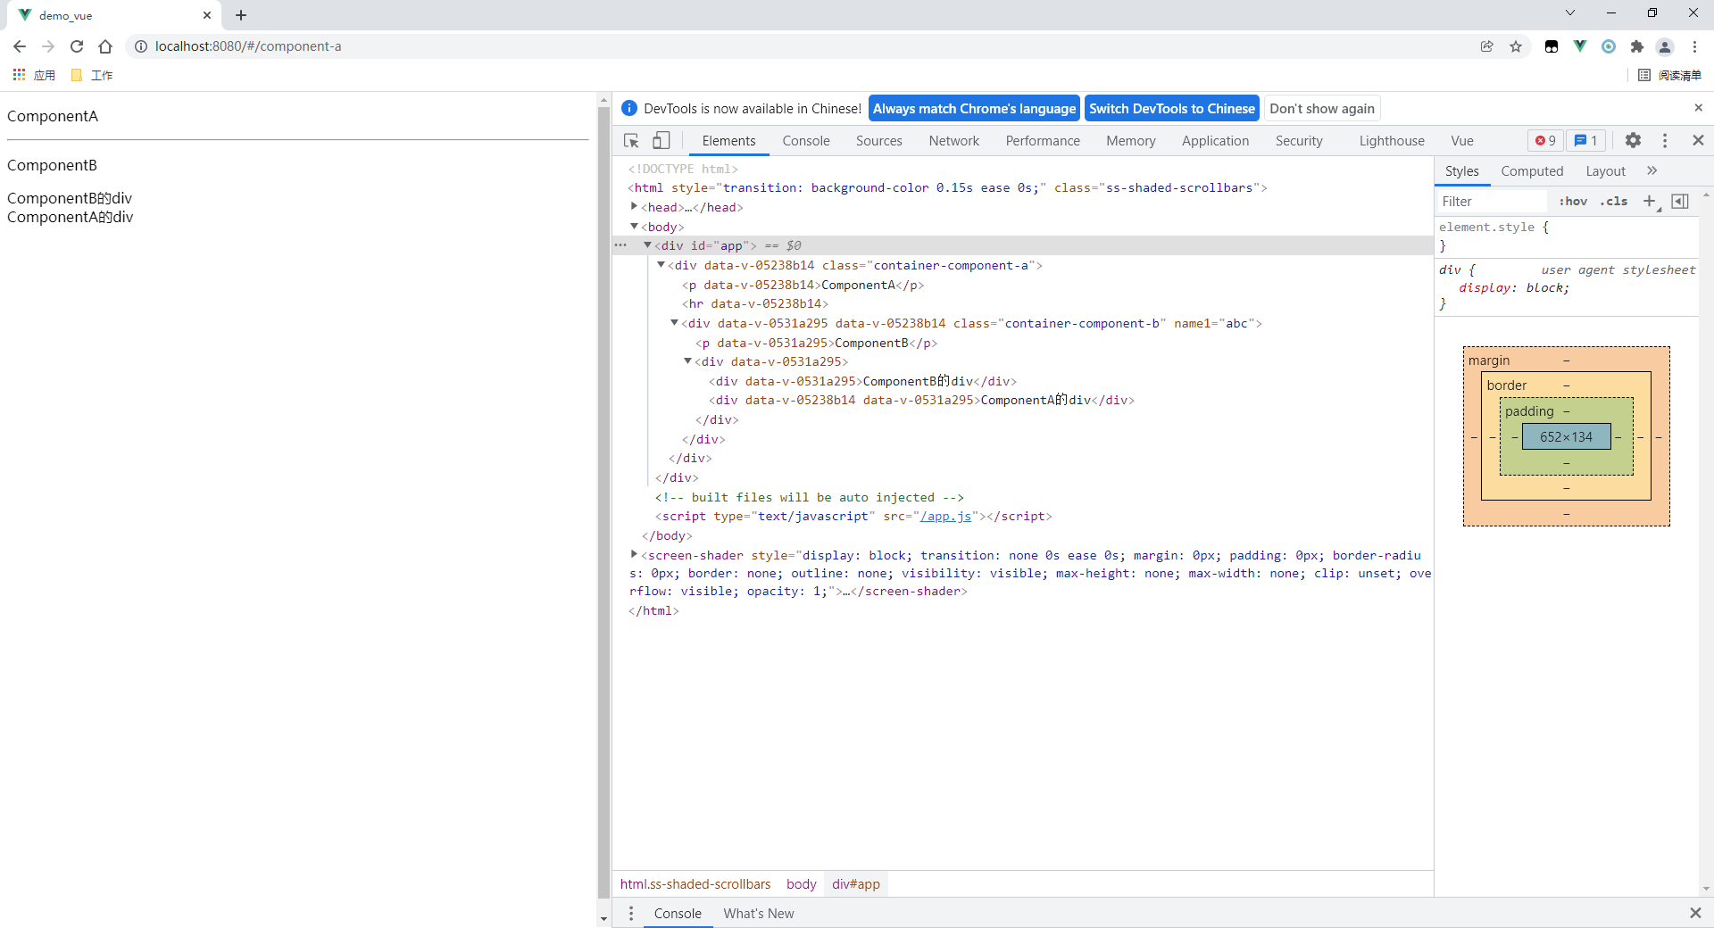1714x928 pixels.
Task: Open the Performance tab
Action: [1043, 141]
